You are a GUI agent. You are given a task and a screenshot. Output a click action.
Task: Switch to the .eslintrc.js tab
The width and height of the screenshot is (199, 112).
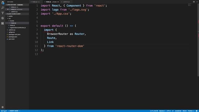[66, 2]
